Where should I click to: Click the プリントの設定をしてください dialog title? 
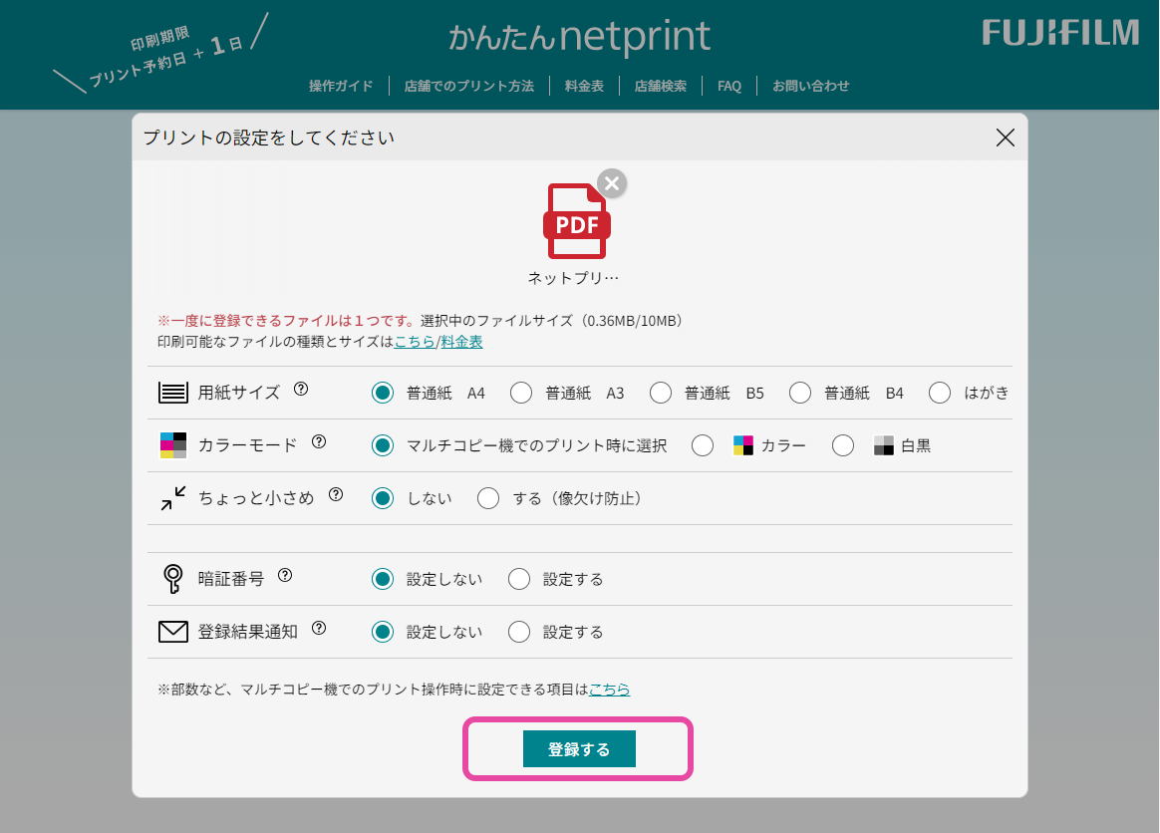[268, 138]
